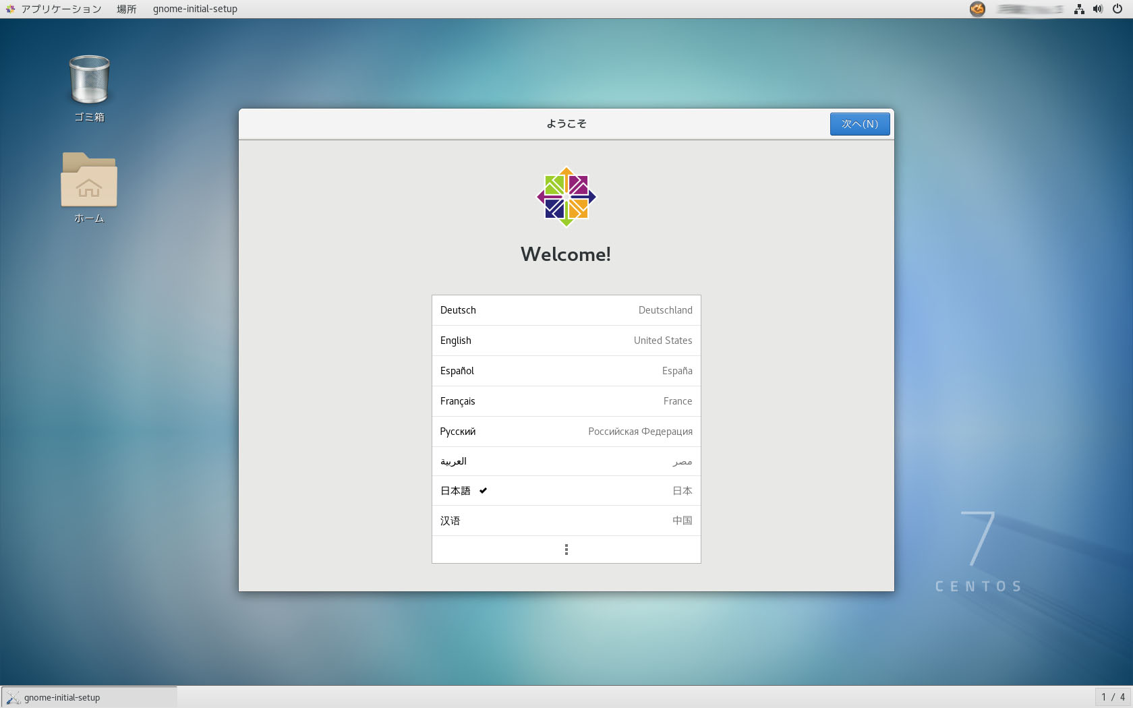Select Русский language row
The height and width of the screenshot is (708, 1133).
pyautogui.click(x=566, y=432)
